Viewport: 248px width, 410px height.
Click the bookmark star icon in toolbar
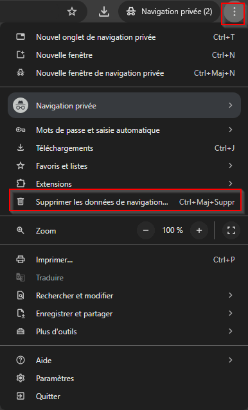(72, 12)
